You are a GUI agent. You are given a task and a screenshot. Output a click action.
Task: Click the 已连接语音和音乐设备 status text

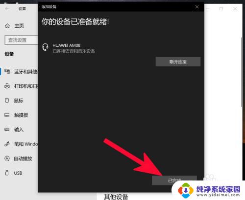pyautogui.click(x=73, y=51)
